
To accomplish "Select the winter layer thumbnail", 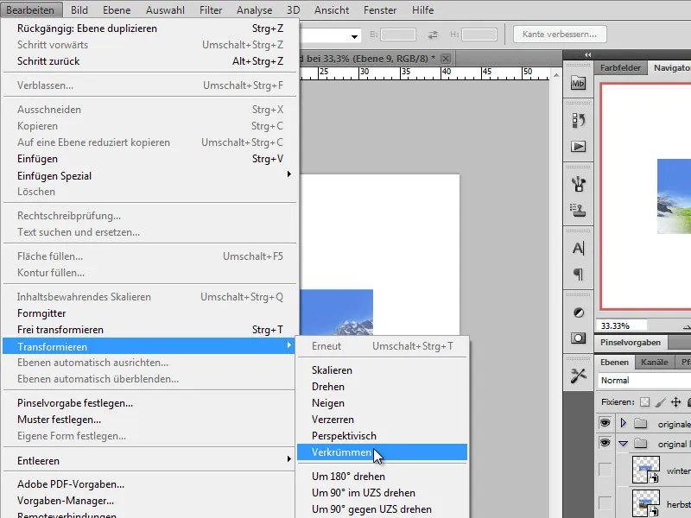I will (x=645, y=470).
